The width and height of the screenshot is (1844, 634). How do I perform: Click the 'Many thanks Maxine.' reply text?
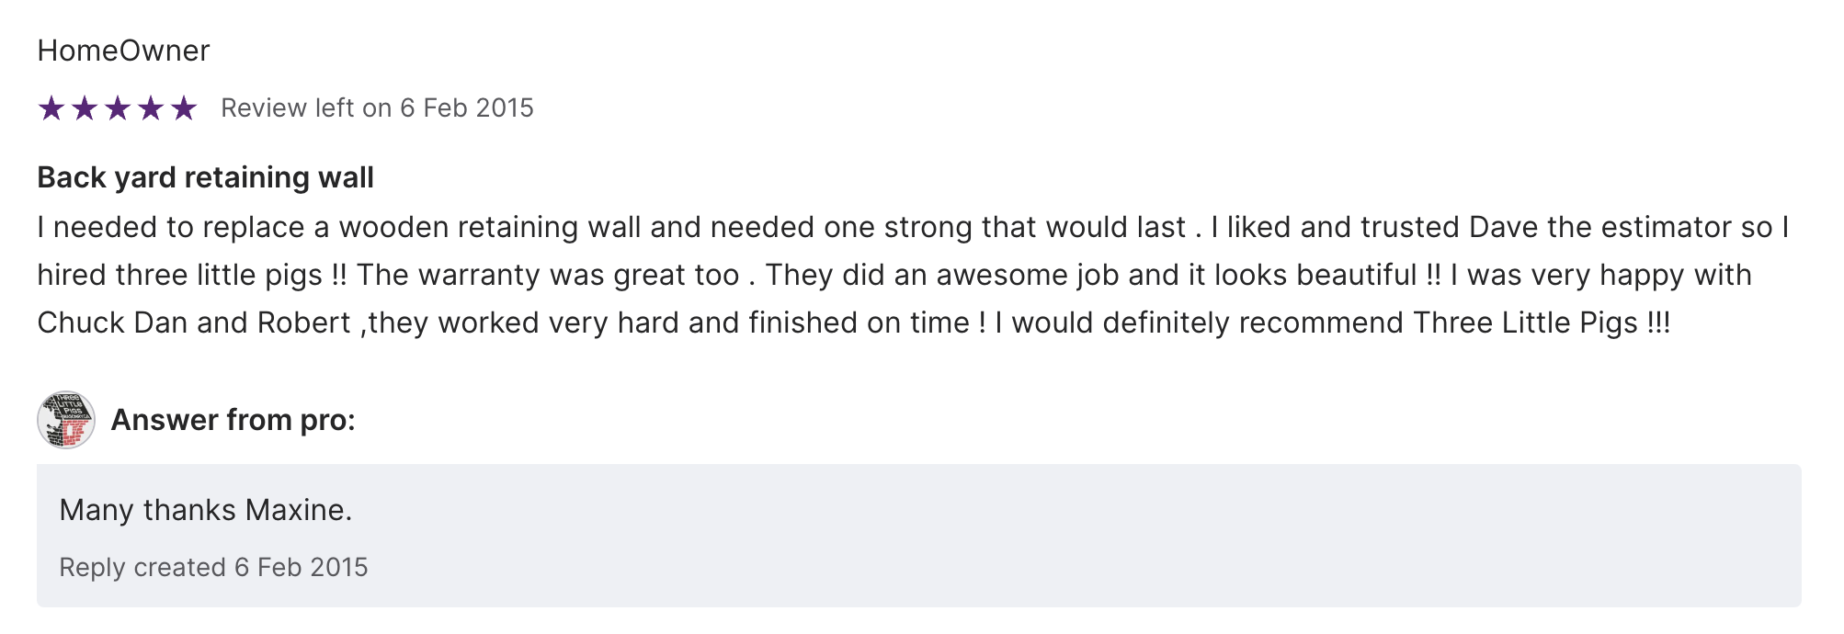(205, 510)
